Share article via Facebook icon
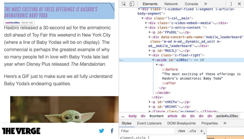 112,131
